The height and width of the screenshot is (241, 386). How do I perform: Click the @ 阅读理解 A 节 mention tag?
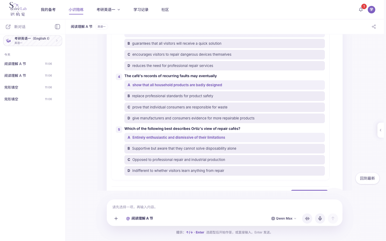140,219
